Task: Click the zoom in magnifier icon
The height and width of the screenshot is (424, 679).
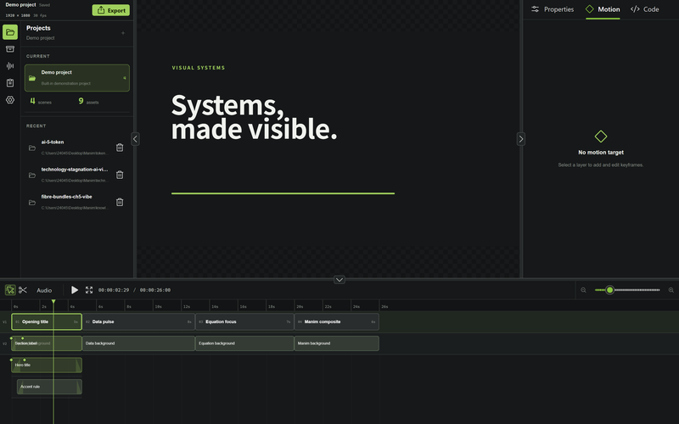Action: click(x=671, y=290)
